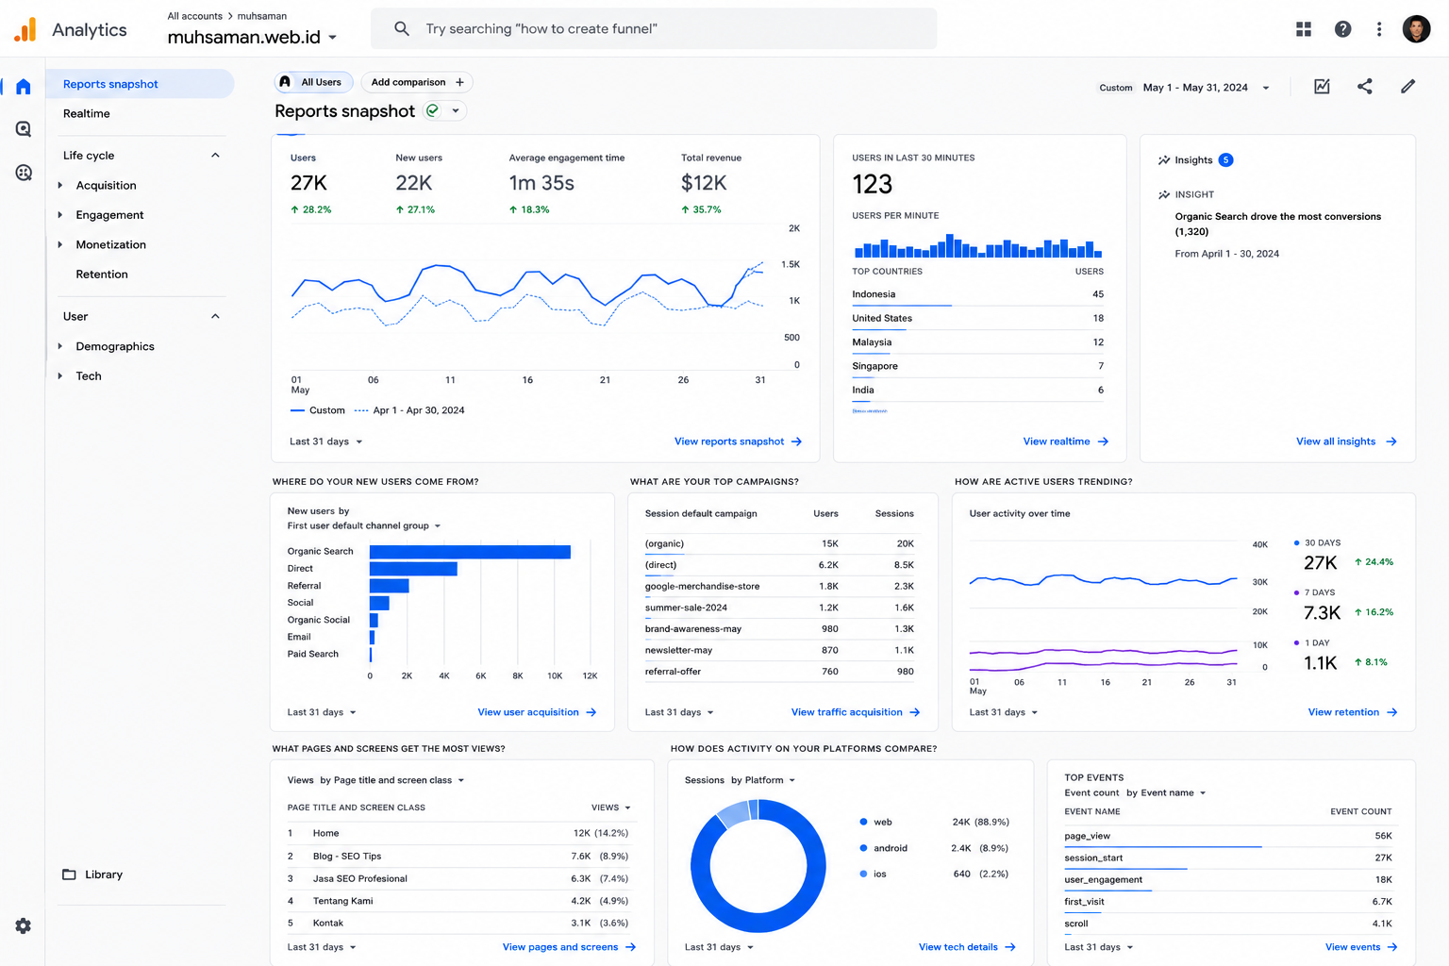
Task: Click arrow next to View all insights
Action: point(1391,441)
